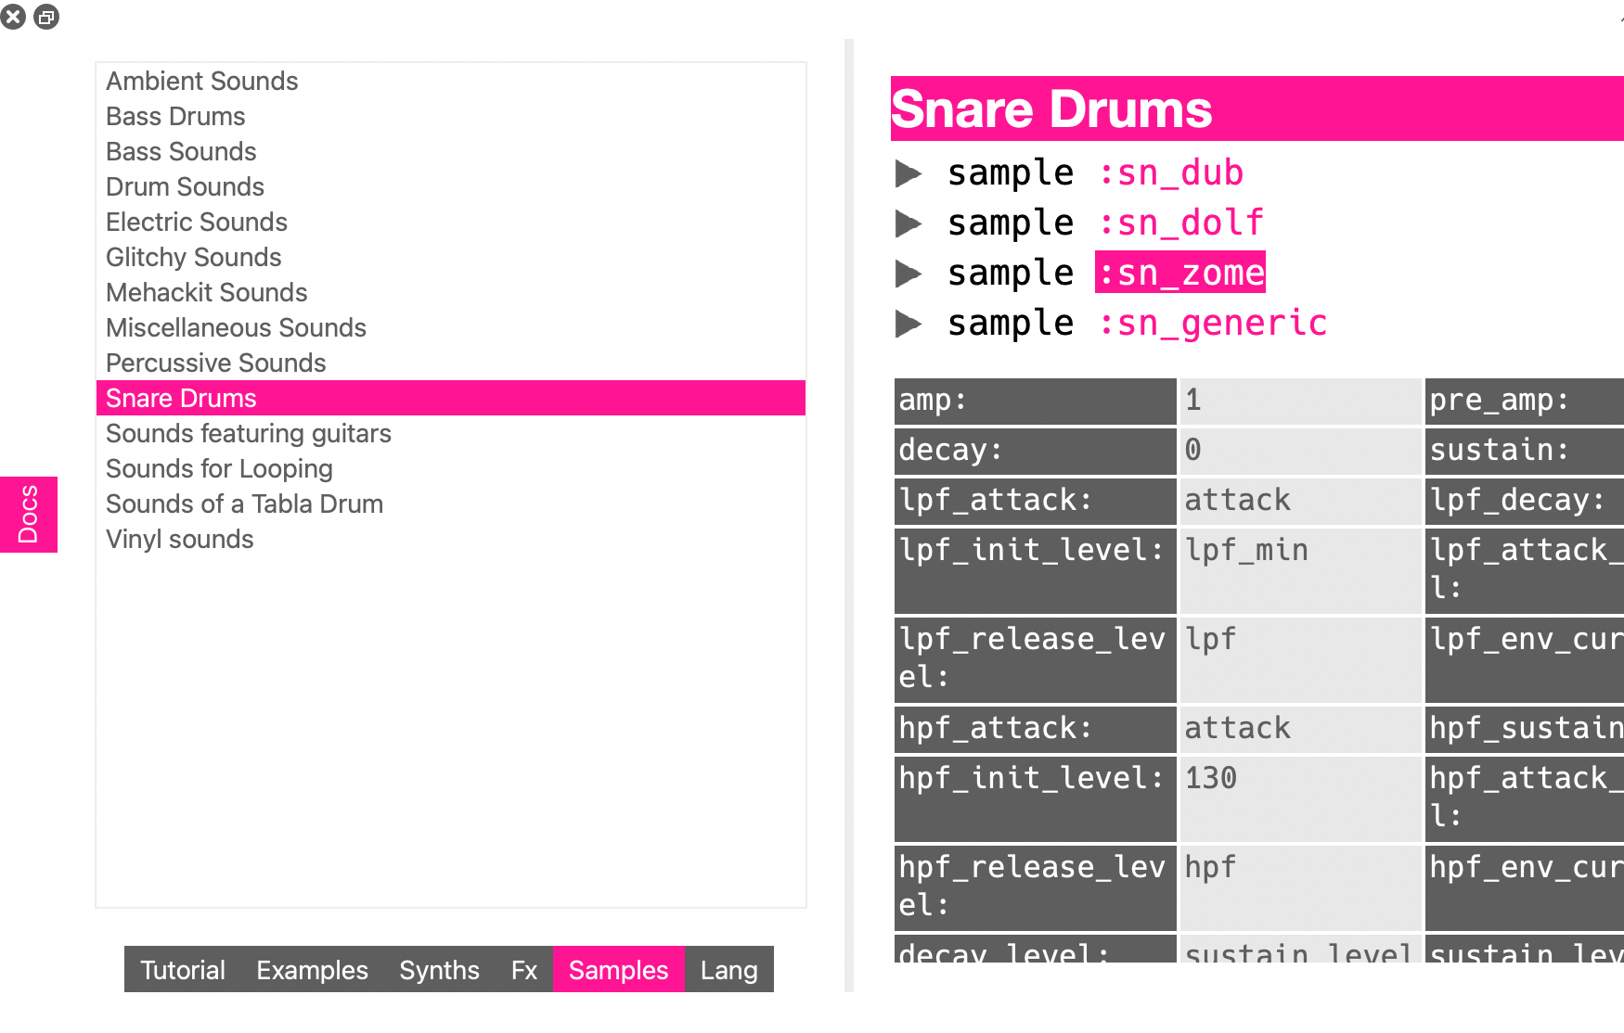Click the lpf_release_level: option cell
Viewport: 1624px width, 1033px height.
1035,659
